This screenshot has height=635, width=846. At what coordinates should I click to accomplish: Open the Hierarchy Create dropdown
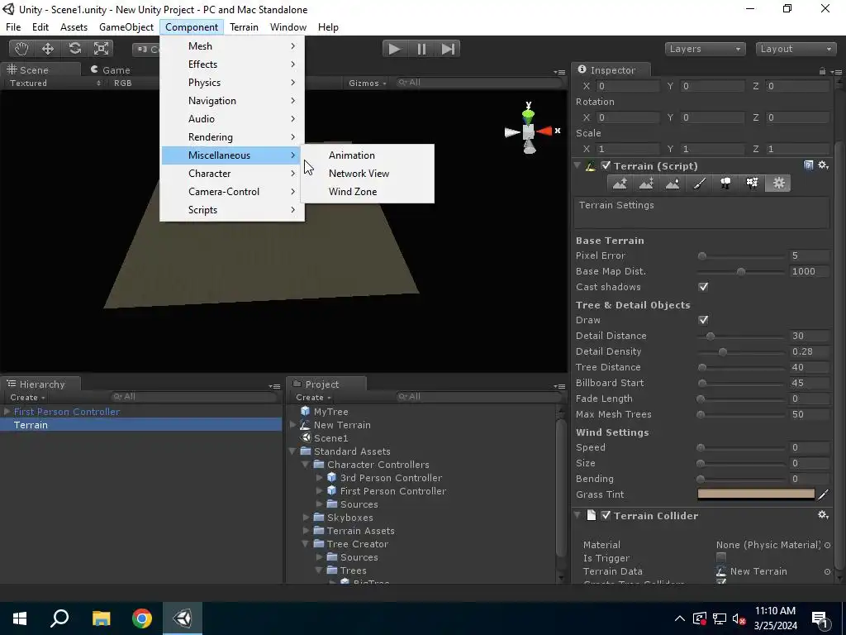click(x=27, y=398)
